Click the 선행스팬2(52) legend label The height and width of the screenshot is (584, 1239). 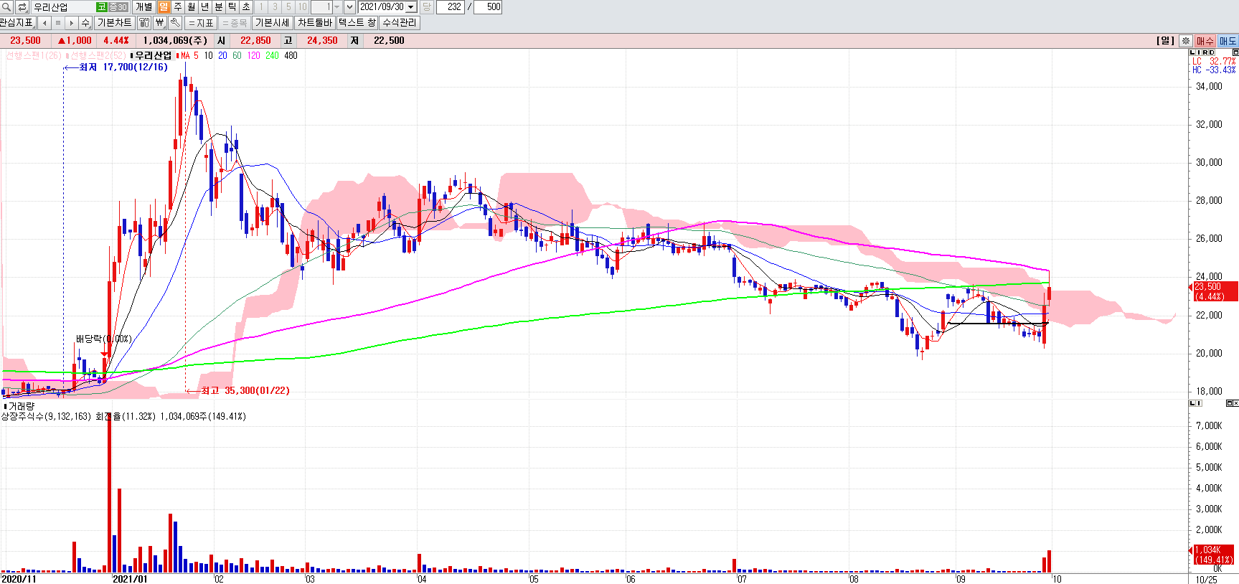point(97,55)
